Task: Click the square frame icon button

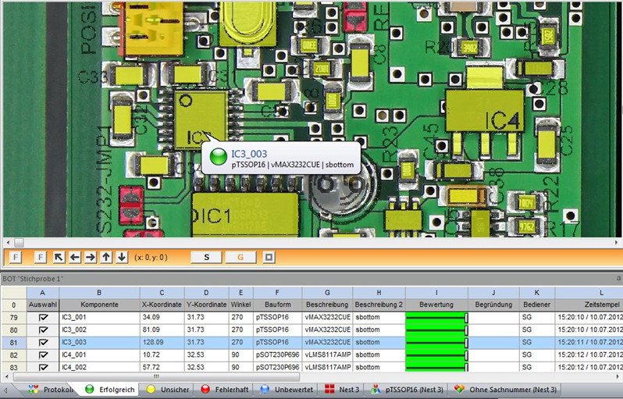Action: (269, 257)
